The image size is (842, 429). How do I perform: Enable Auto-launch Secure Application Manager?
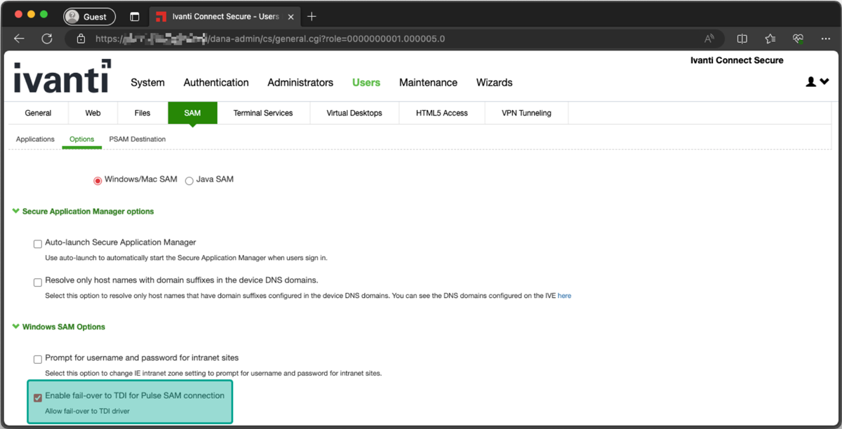point(37,243)
